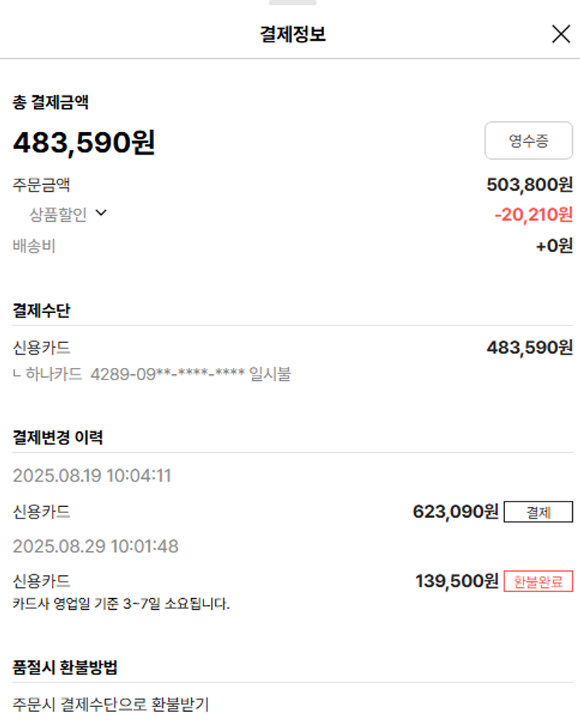This screenshot has height=728, width=580.
Task: Click the black-outlined 결제 status badge
Action: (538, 512)
